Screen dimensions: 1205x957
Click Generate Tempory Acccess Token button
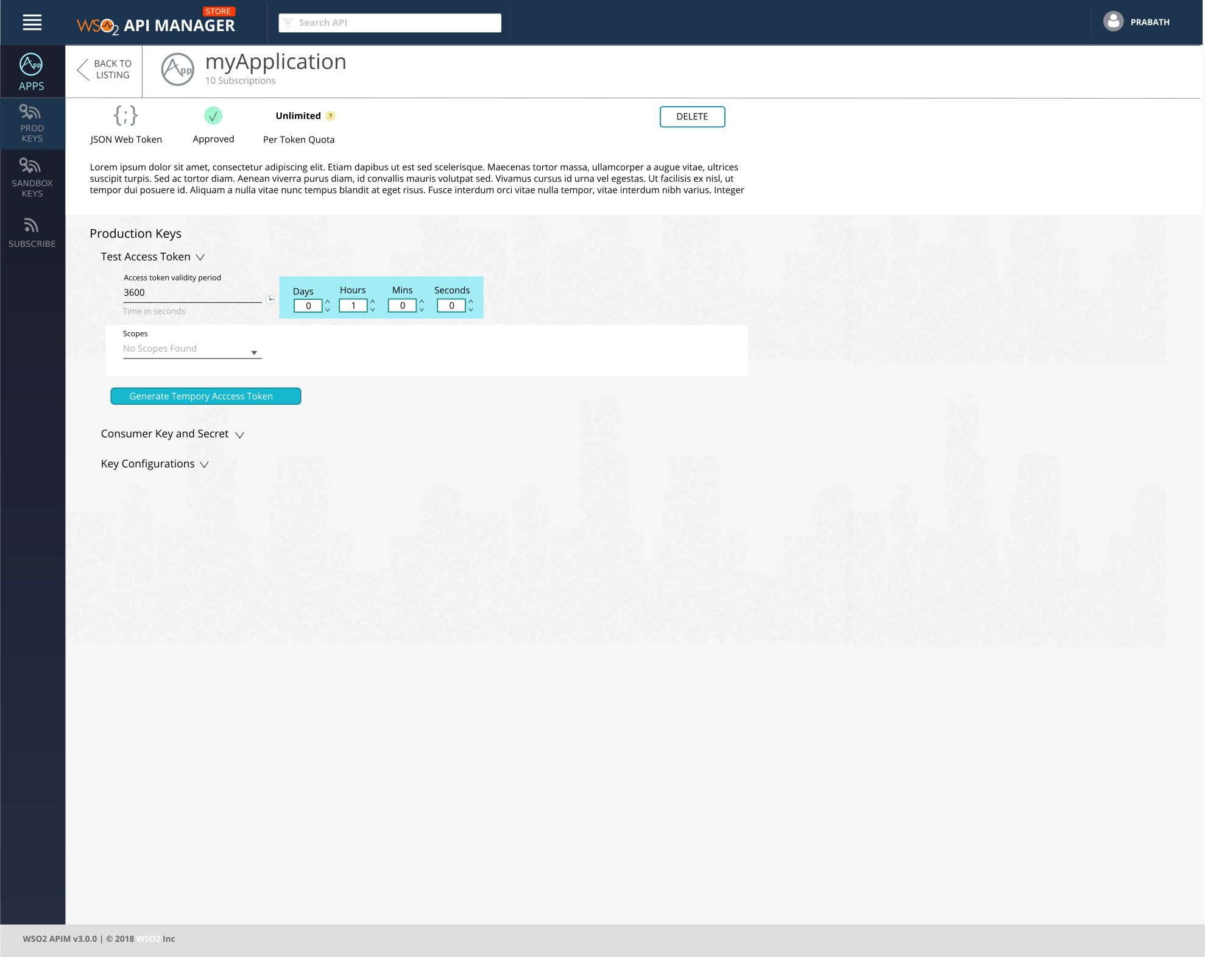[206, 396]
